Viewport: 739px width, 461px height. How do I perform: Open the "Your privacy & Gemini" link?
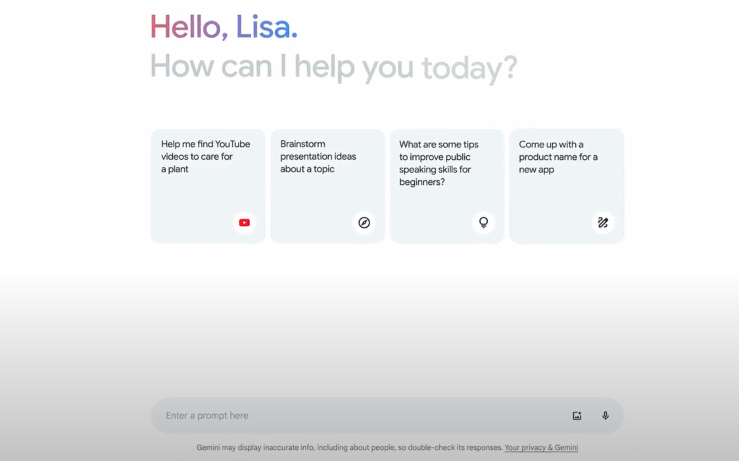541,448
